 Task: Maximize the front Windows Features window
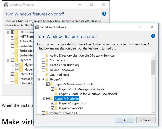click(x=140, y=27)
